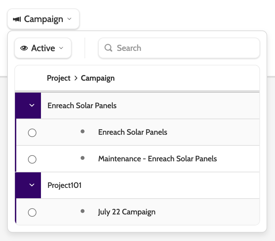Select the Enreach Solar Panels project row title
275x241 pixels.
[x=82, y=105]
